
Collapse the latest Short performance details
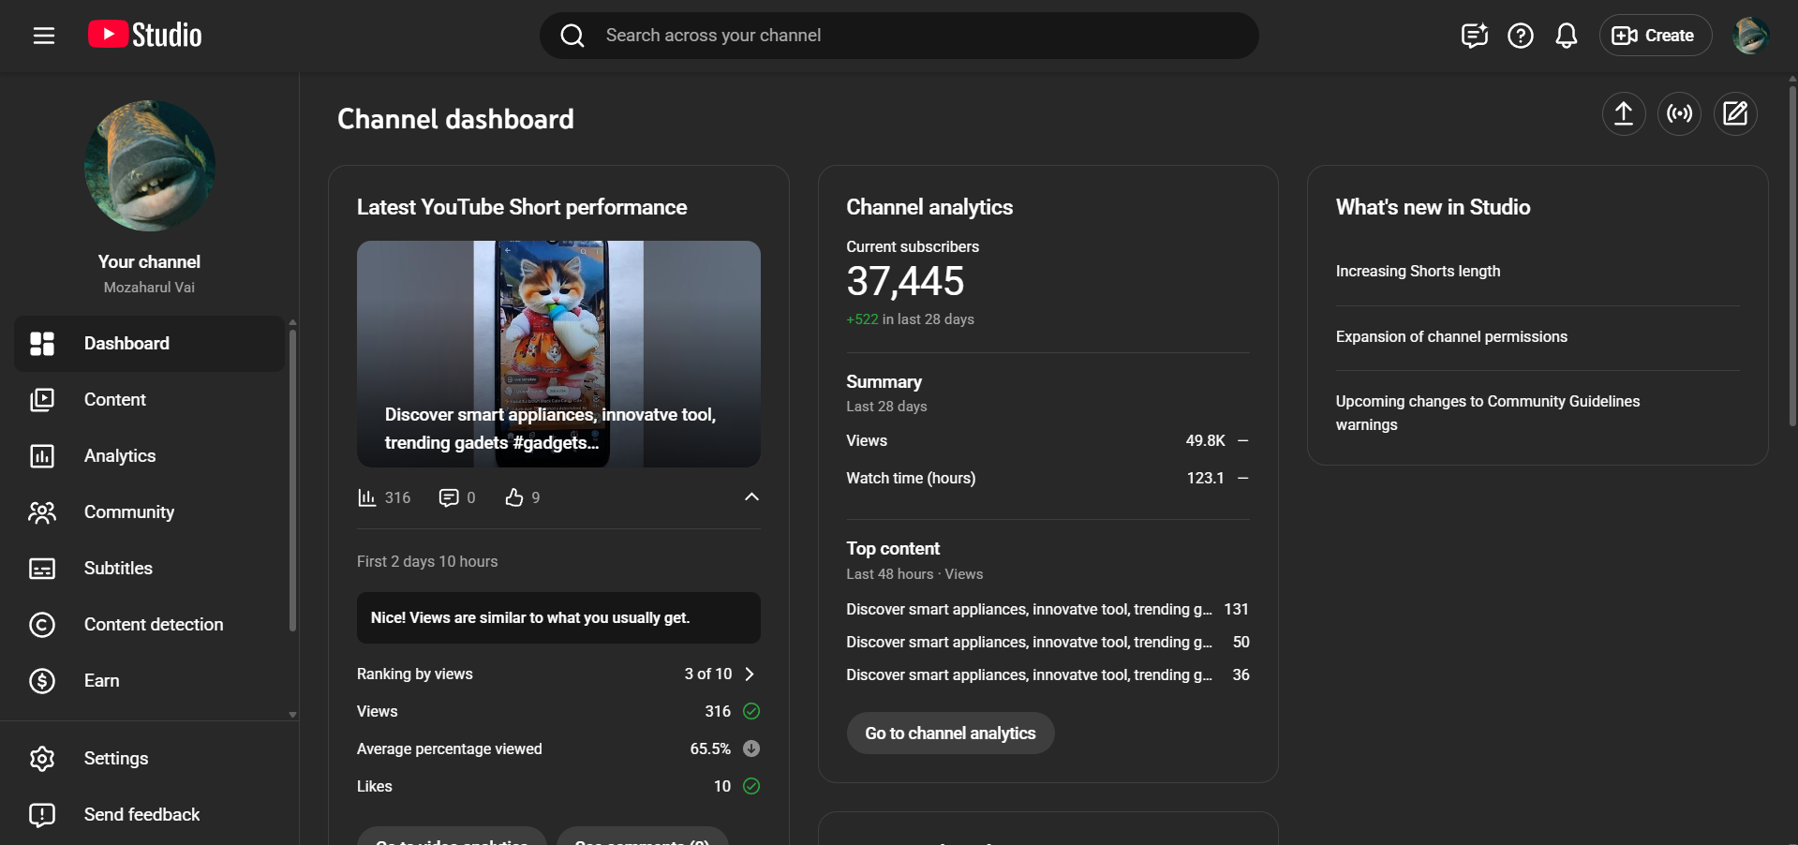pos(751,497)
